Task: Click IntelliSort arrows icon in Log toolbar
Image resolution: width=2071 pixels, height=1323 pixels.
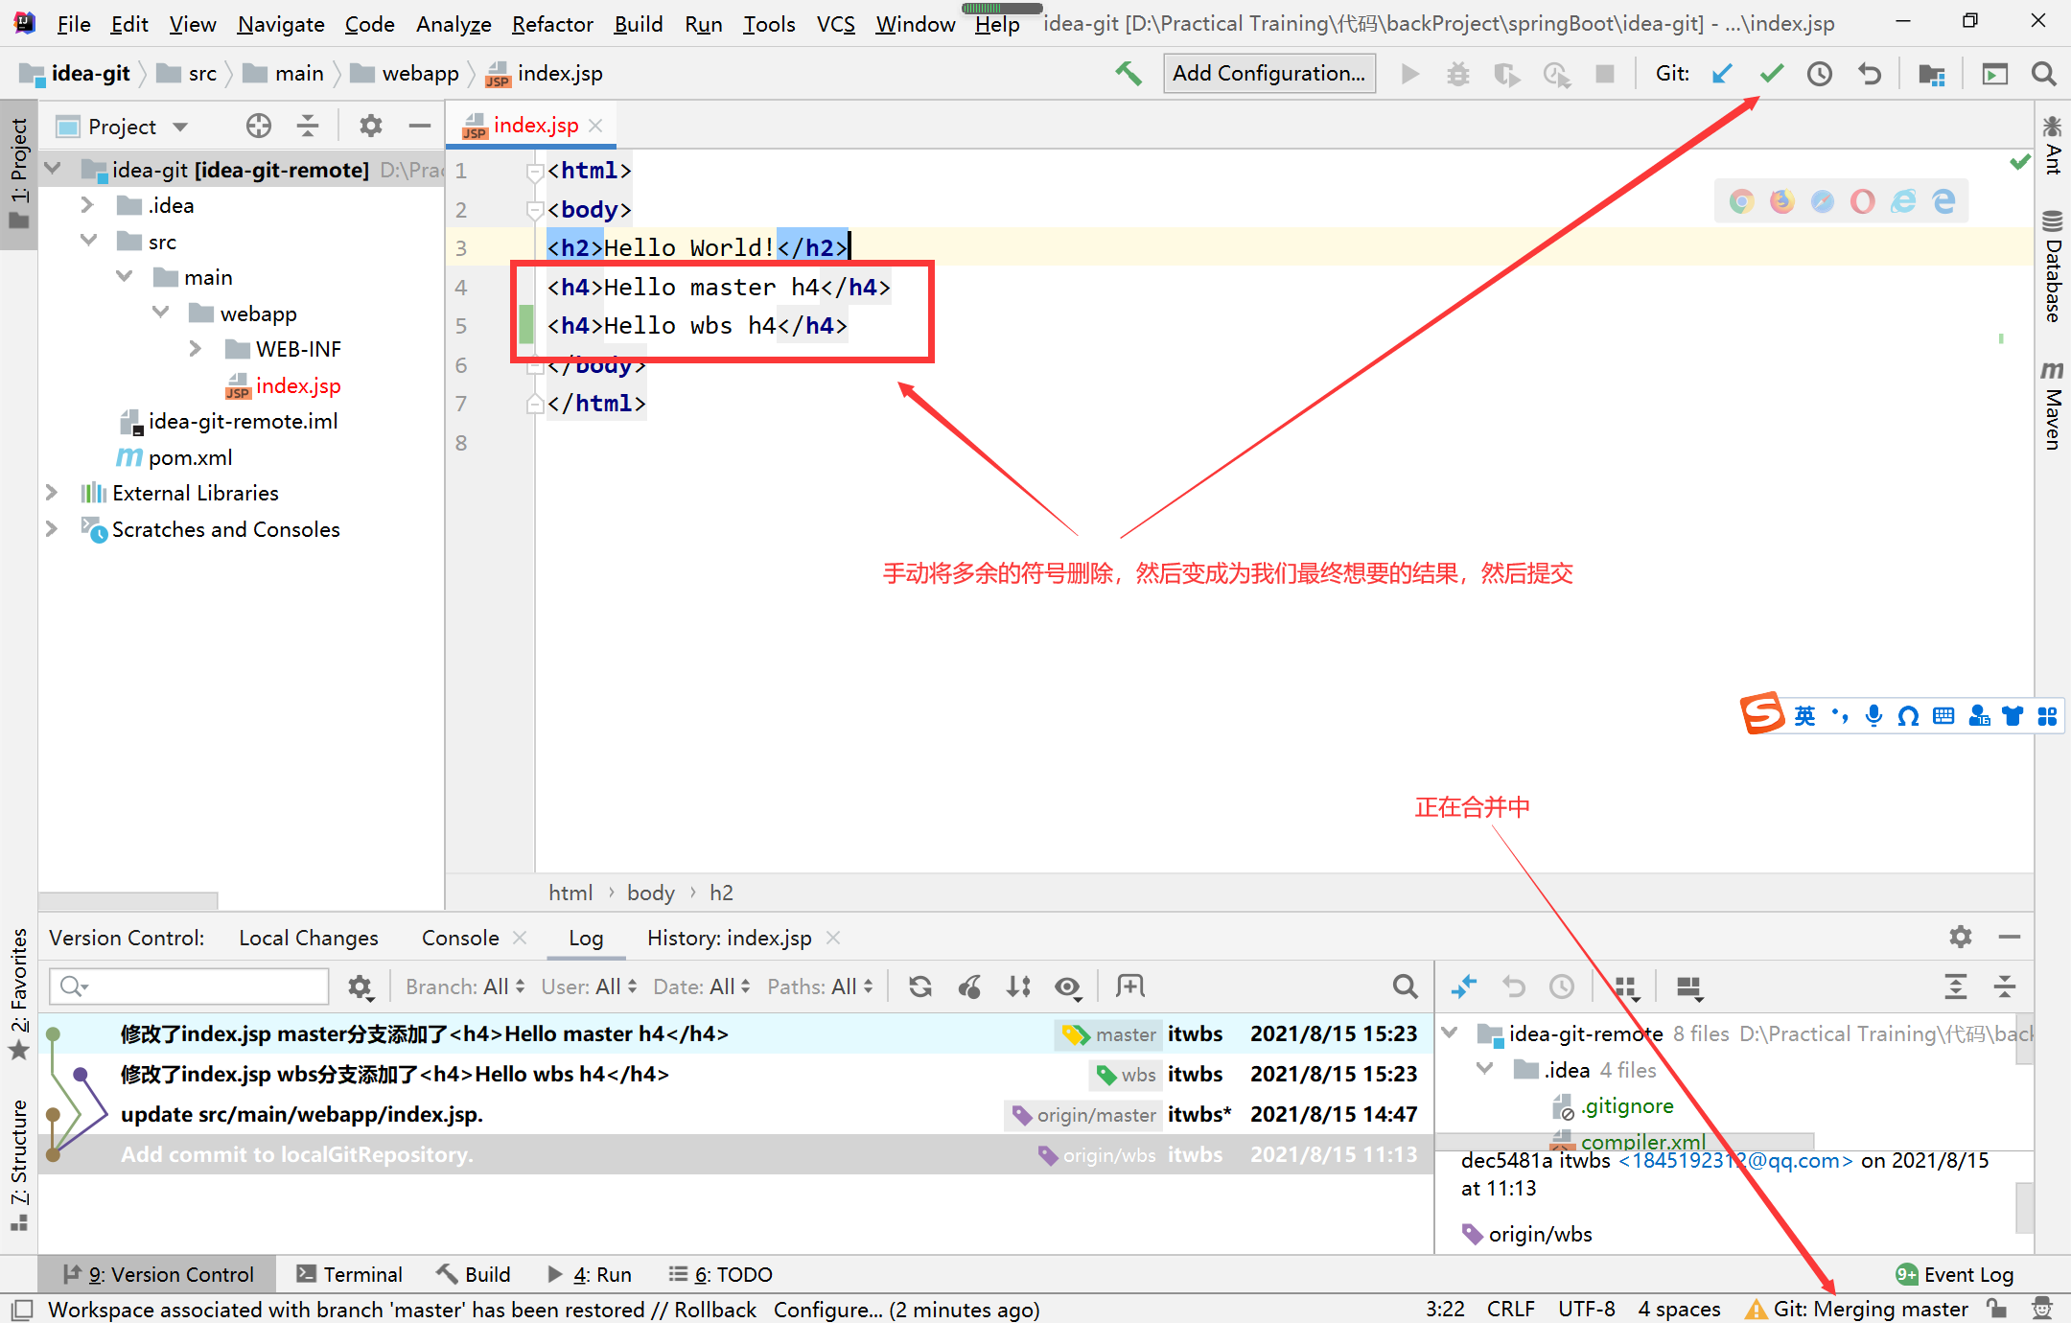Action: coord(1018,986)
